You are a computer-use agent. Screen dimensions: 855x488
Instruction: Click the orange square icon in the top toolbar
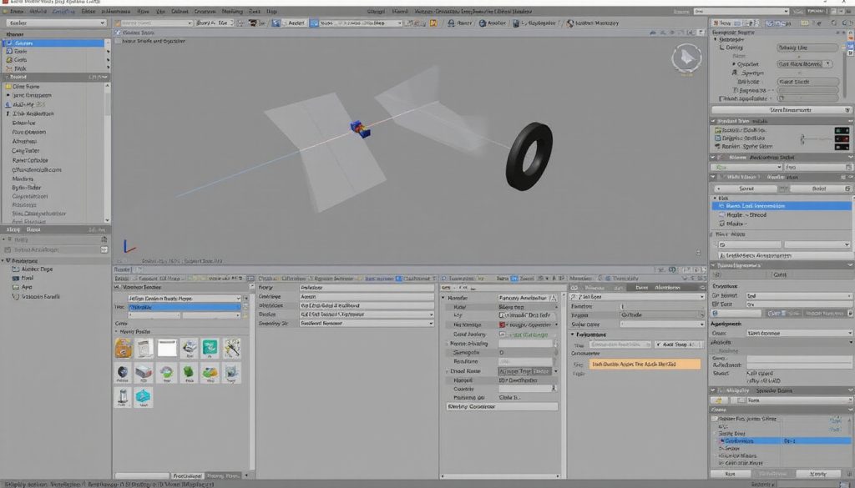pyautogui.click(x=433, y=23)
